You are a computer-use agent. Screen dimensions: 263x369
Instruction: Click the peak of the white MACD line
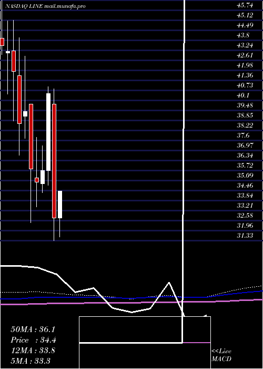tap(169, 282)
